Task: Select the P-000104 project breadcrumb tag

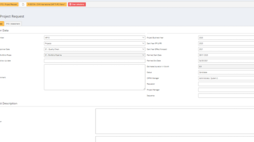Action: pos(46,4)
